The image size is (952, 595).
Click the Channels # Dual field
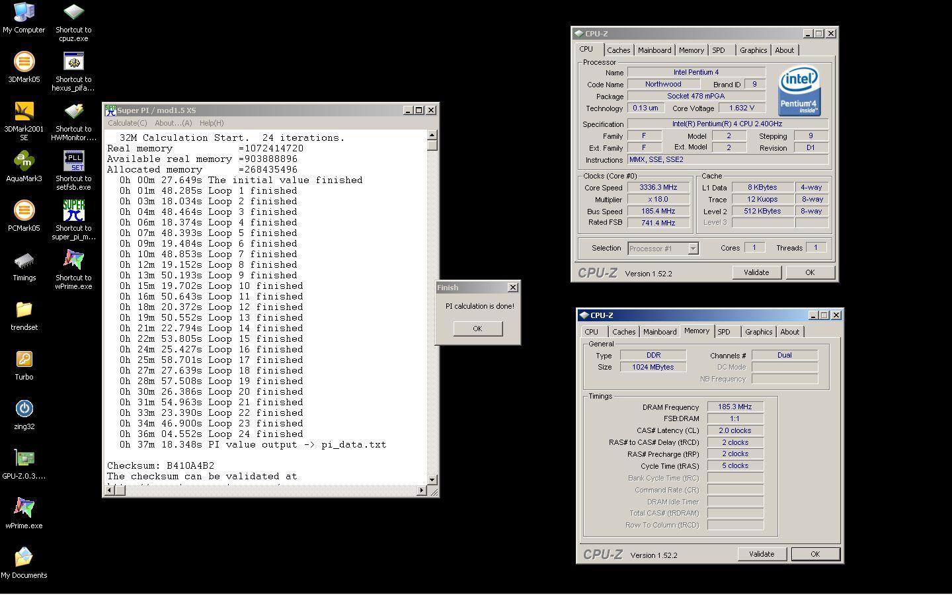pyautogui.click(x=785, y=356)
